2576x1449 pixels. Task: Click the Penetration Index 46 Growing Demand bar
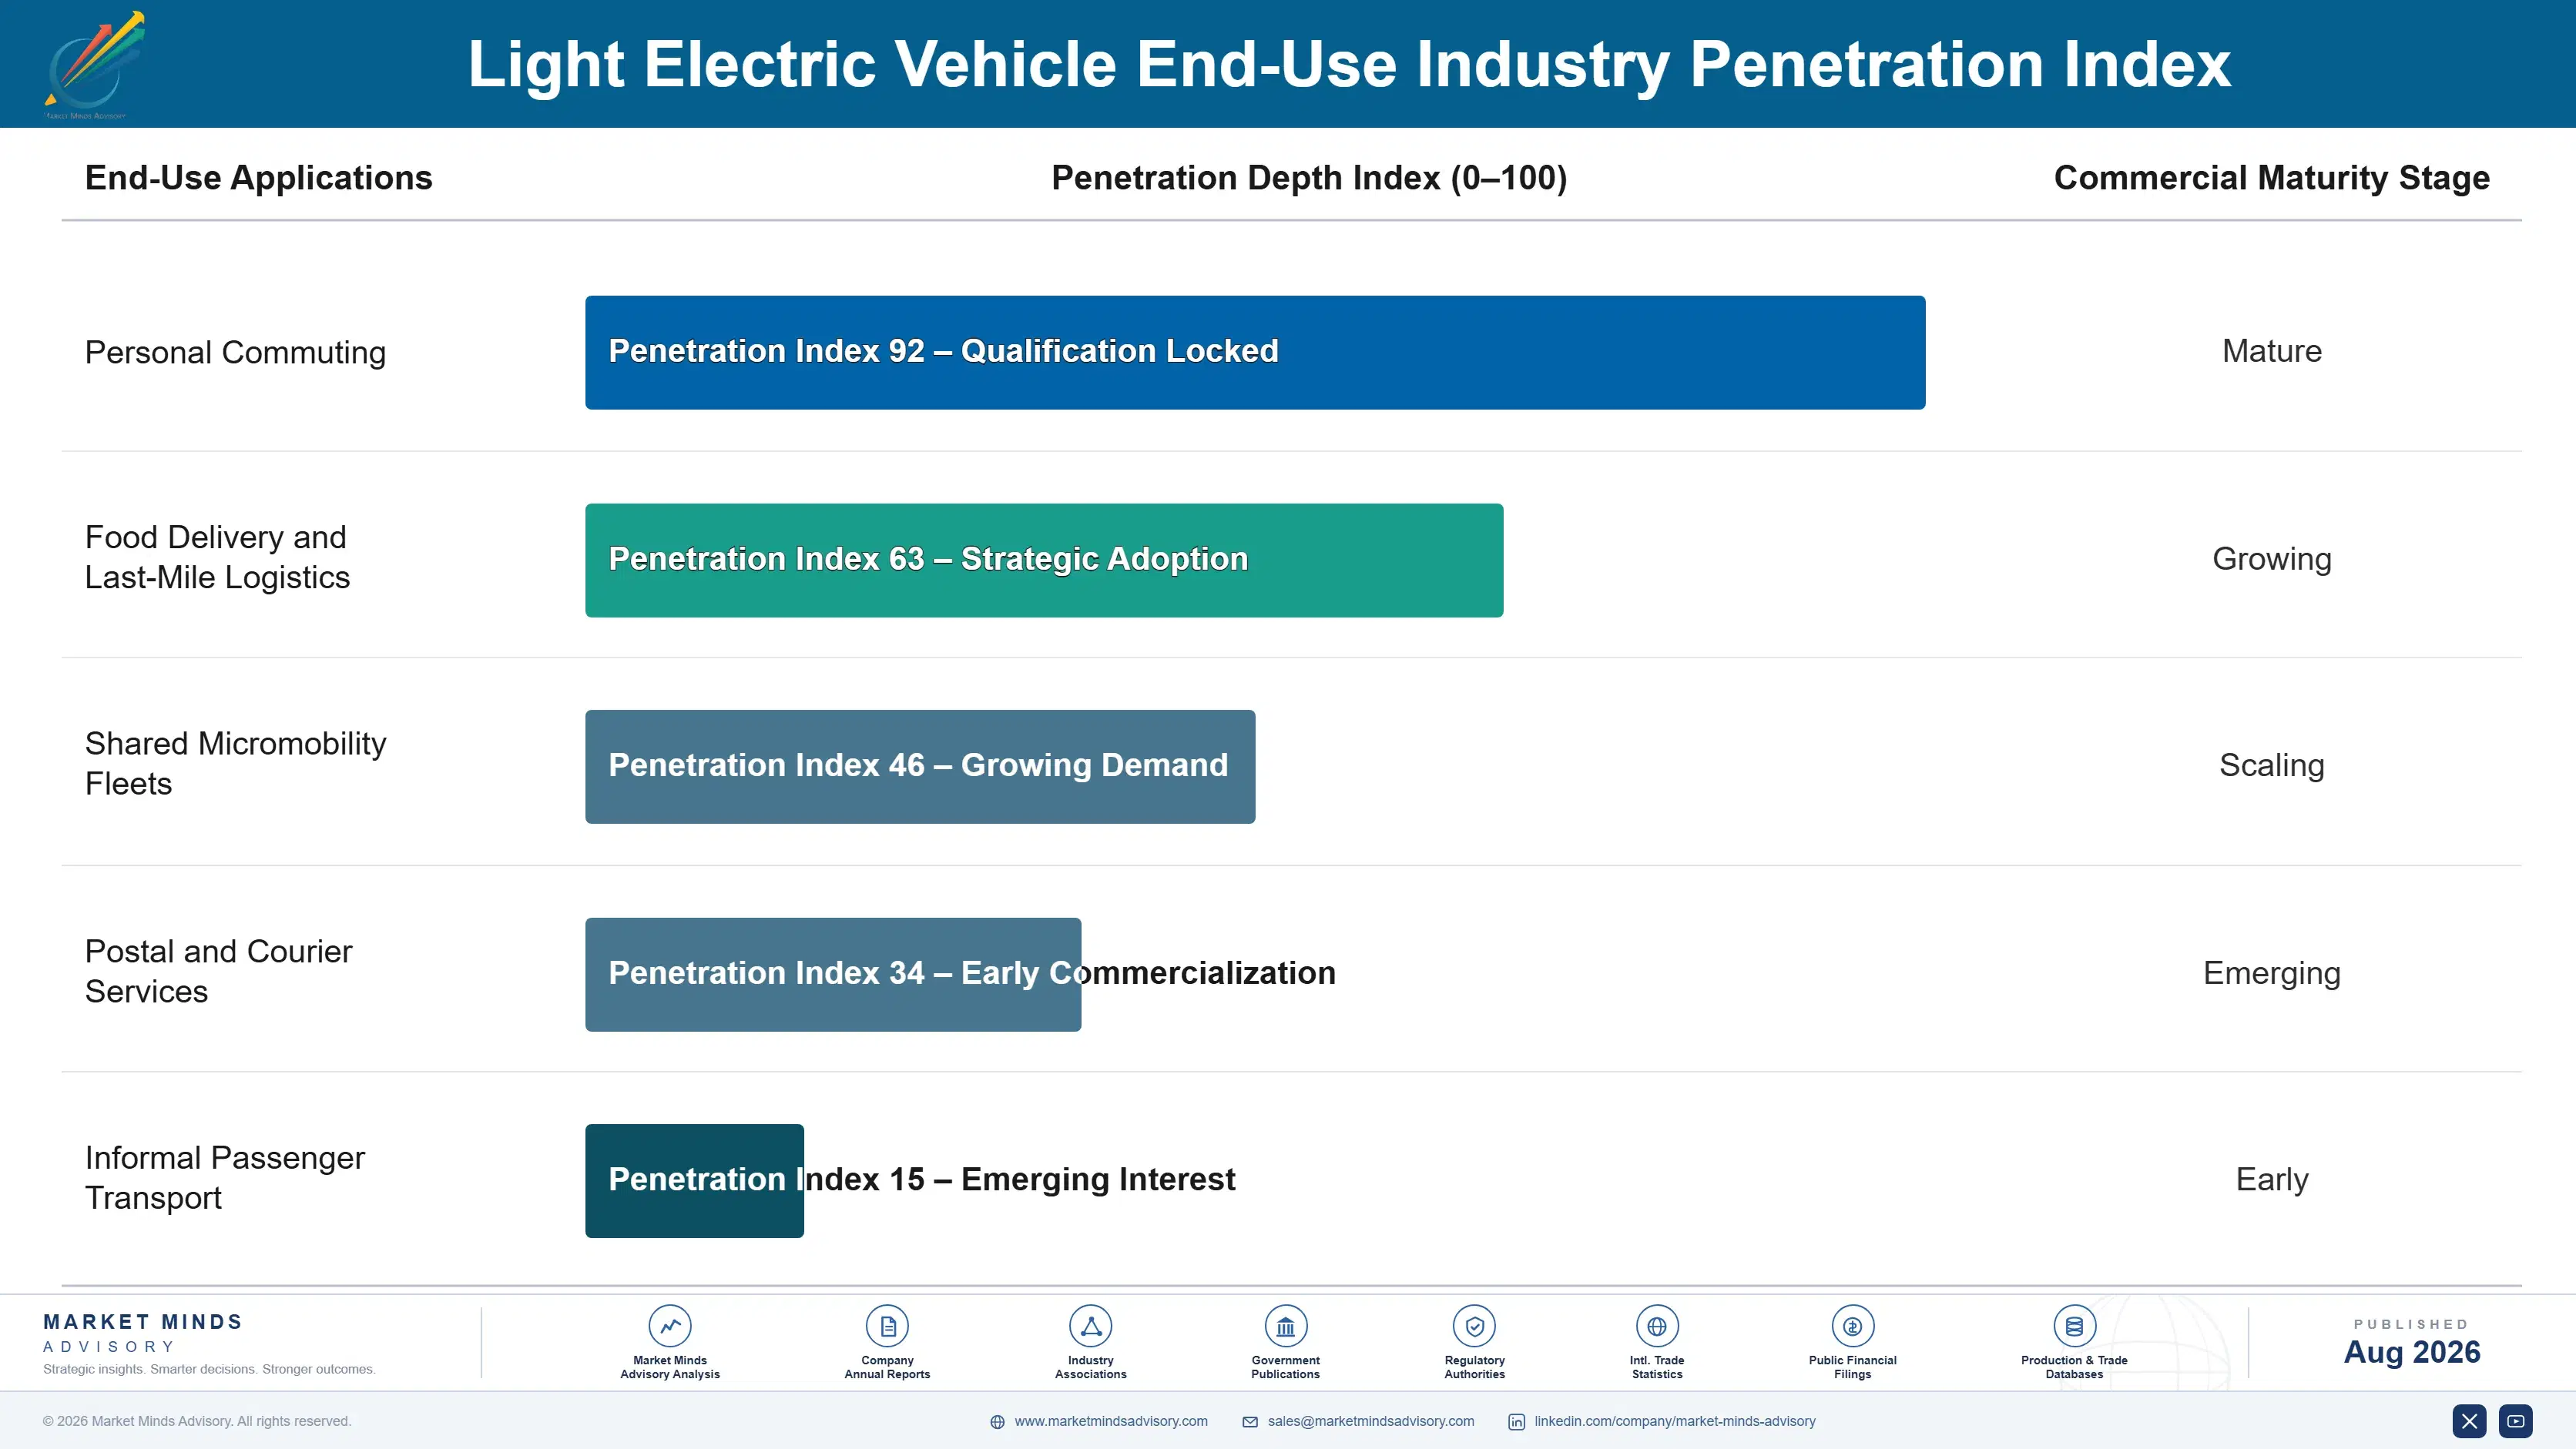point(920,767)
